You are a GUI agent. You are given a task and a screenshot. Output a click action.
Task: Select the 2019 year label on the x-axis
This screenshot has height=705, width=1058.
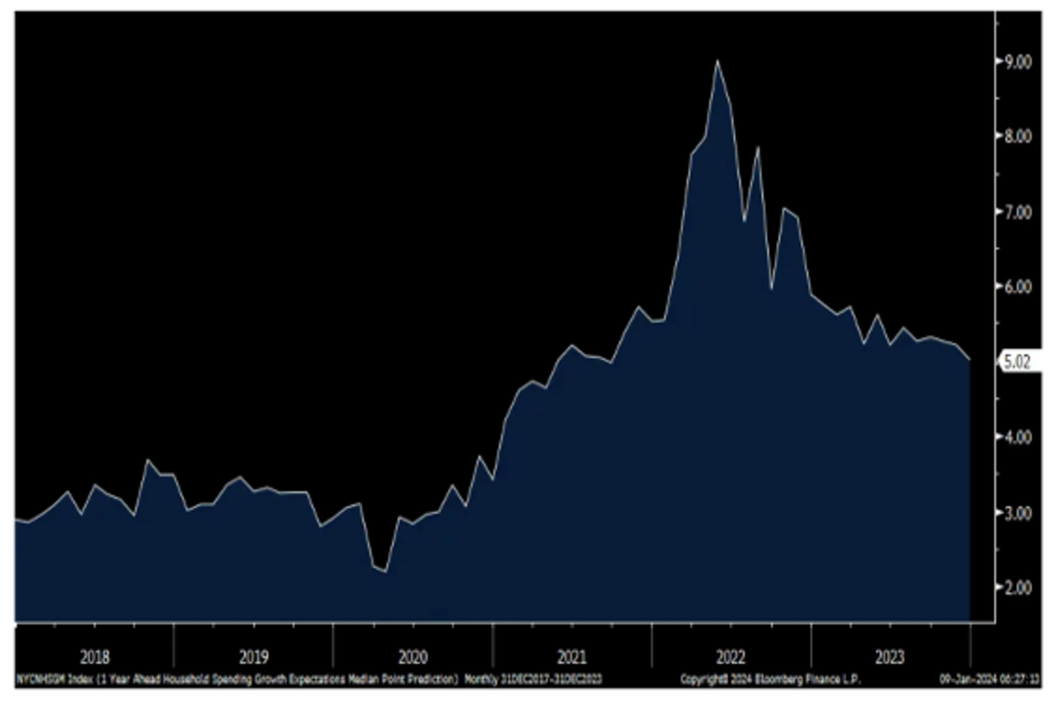point(254,657)
